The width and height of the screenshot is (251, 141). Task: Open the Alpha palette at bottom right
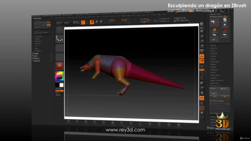(212, 128)
